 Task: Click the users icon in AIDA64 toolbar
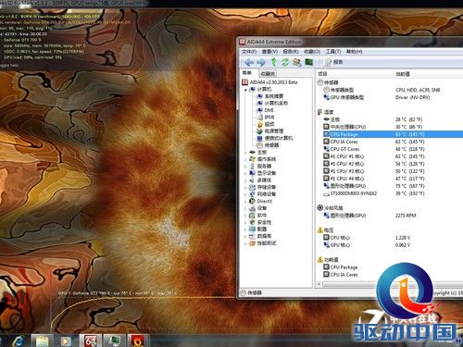point(297,62)
